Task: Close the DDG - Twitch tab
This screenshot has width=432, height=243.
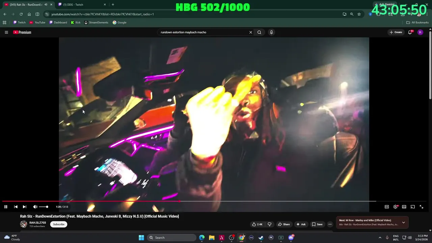Action: click(105, 5)
